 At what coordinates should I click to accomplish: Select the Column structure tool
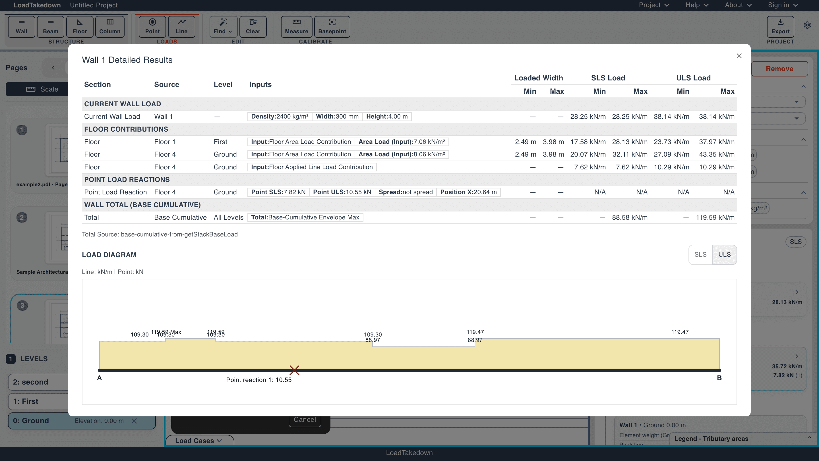tap(110, 27)
